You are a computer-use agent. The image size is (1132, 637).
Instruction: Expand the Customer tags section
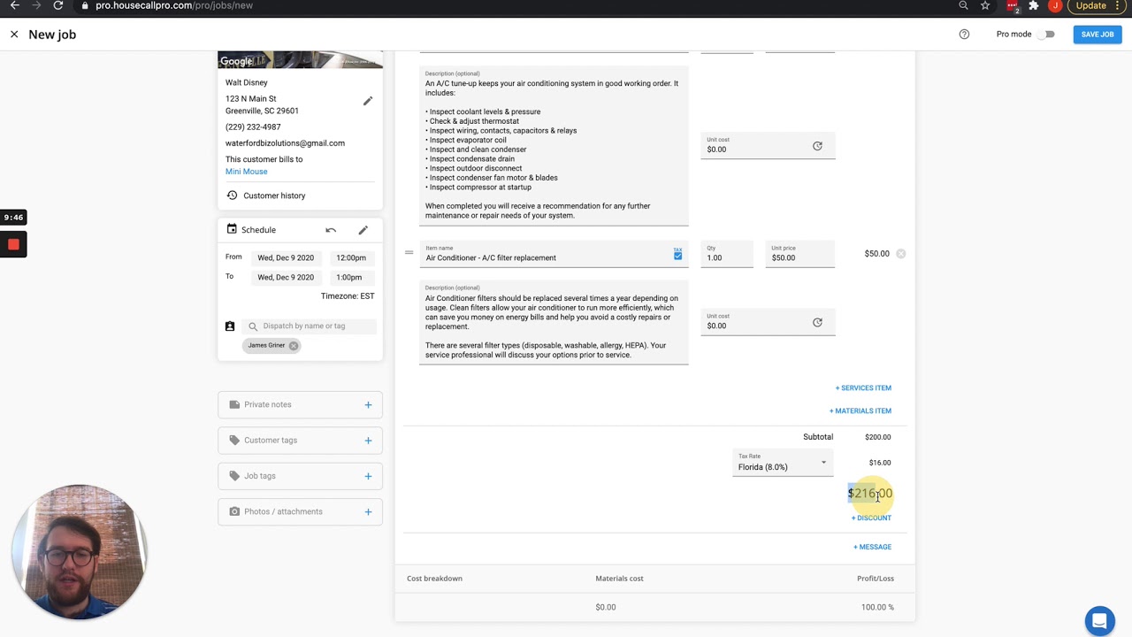click(300, 440)
